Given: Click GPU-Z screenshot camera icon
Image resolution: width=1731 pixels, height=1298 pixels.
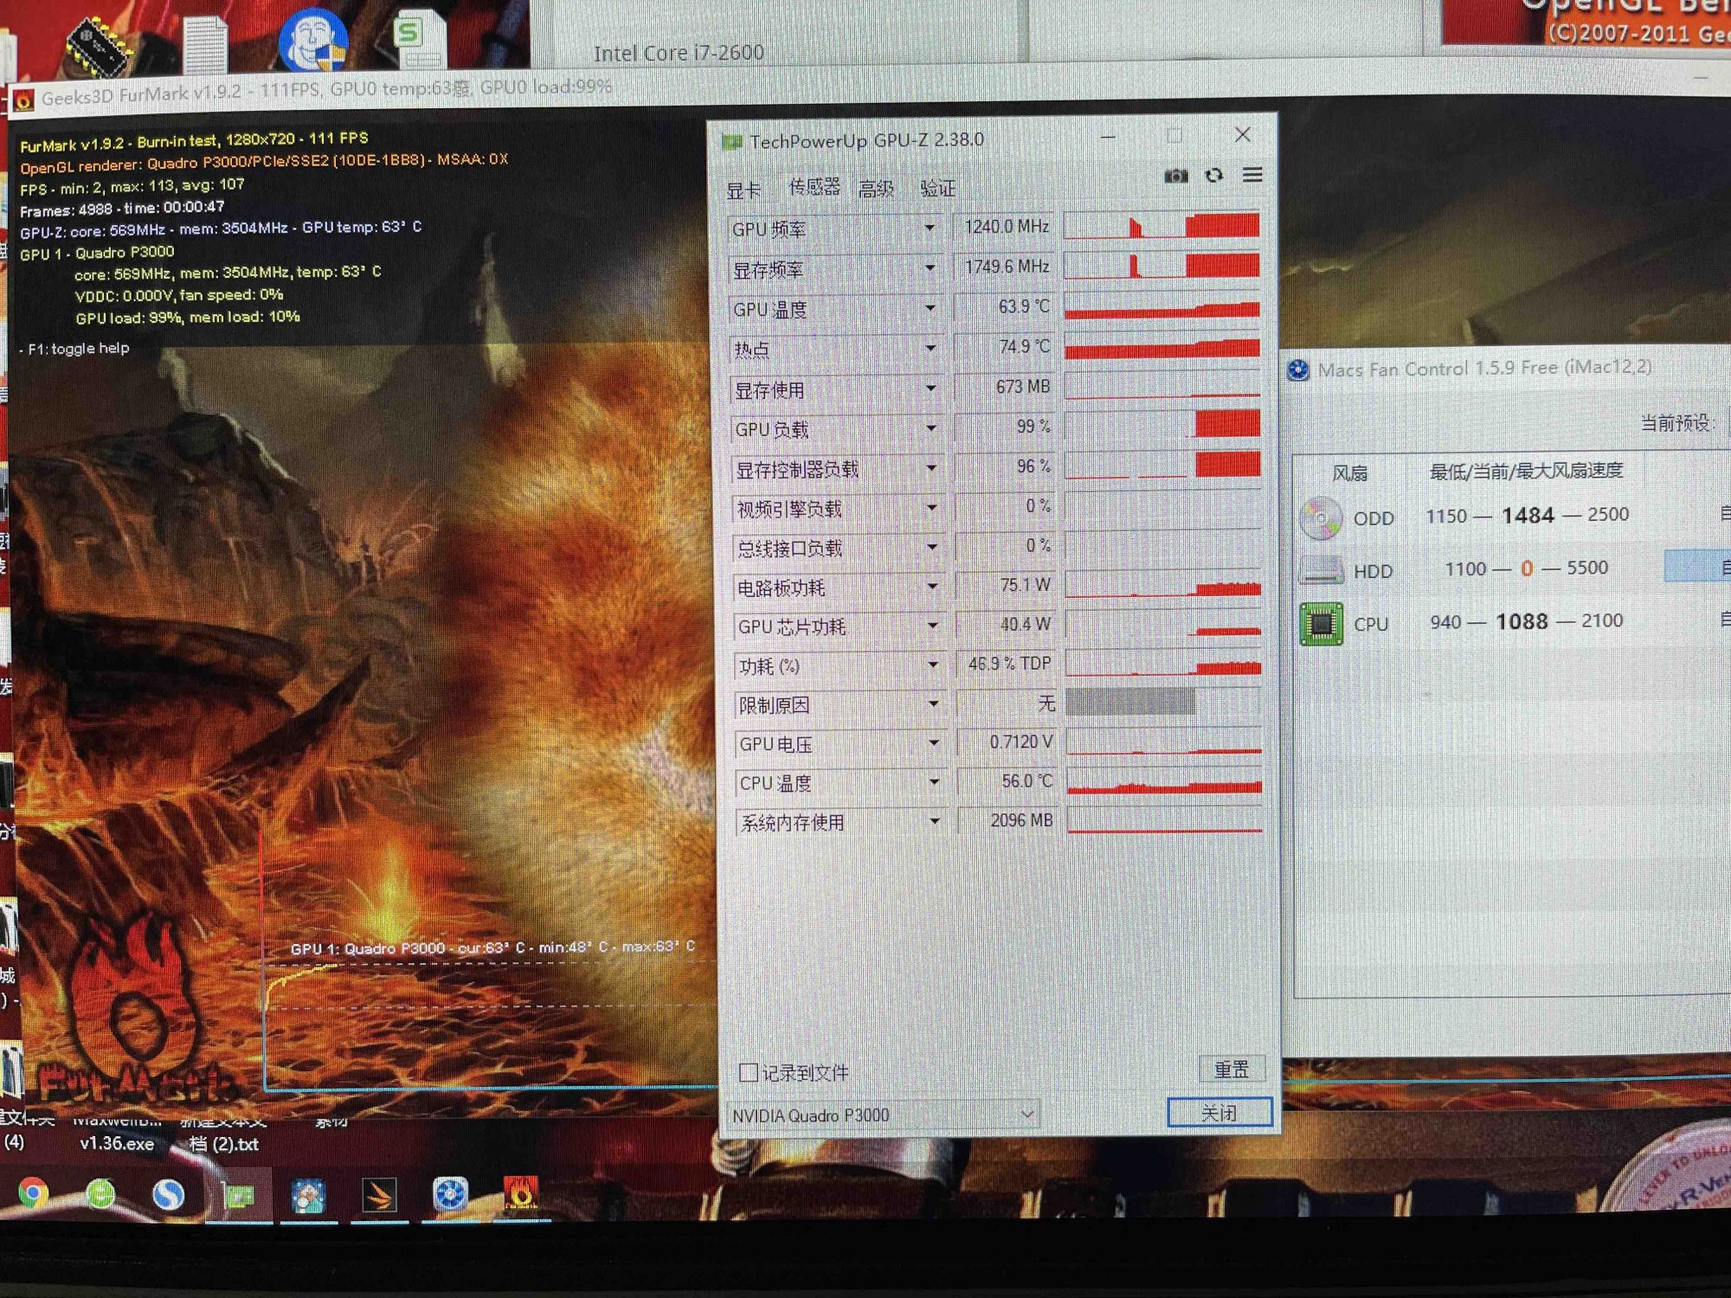Looking at the screenshot, I should pyautogui.click(x=1175, y=176).
